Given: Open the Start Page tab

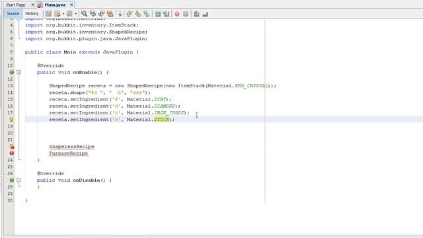Looking at the screenshot, I should coord(16,5).
